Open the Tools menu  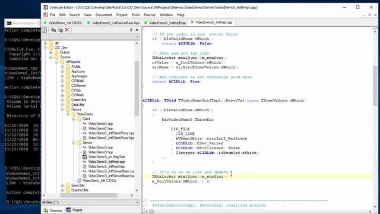tap(135, 15)
